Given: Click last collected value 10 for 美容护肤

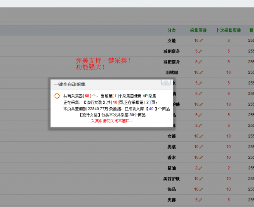Looking at the screenshot, I should (x=229, y=179).
